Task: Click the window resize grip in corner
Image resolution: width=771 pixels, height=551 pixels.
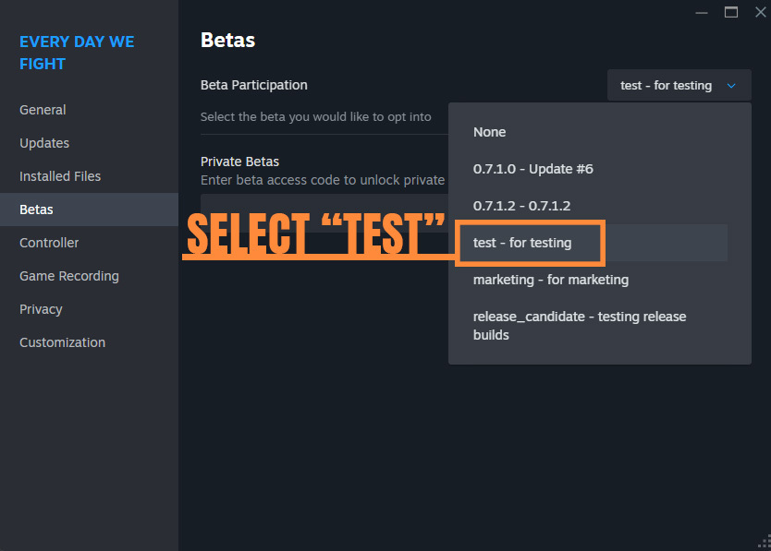Action: (764, 544)
